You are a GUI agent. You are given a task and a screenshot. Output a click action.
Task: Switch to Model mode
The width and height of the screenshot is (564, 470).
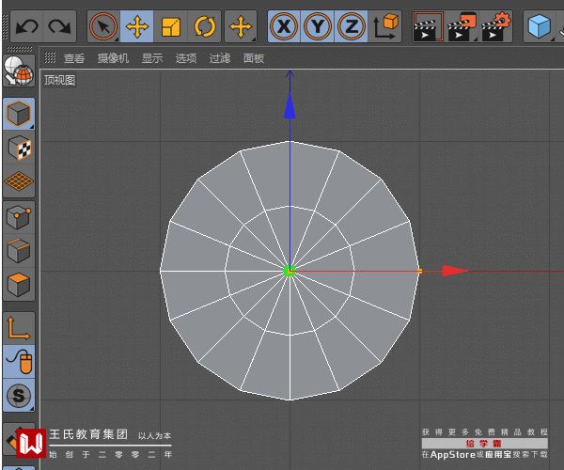tap(19, 114)
